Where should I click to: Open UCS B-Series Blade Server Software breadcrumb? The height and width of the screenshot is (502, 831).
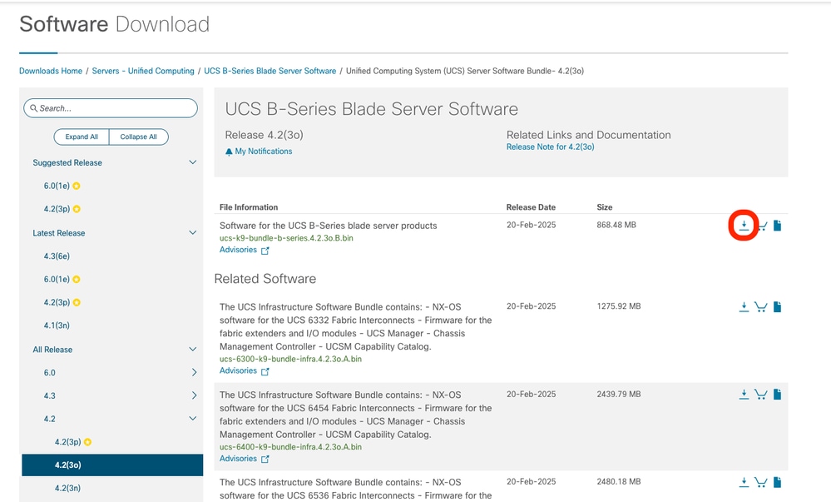[x=270, y=71]
